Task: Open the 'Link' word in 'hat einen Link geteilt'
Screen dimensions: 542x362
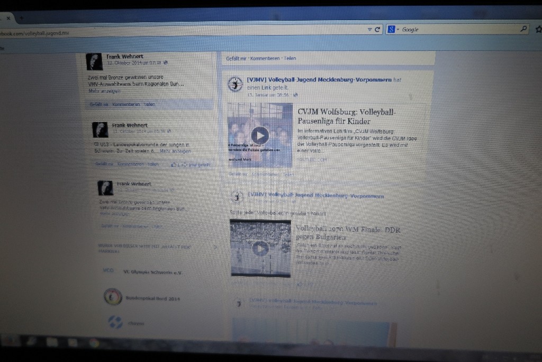Action: [266, 87]
